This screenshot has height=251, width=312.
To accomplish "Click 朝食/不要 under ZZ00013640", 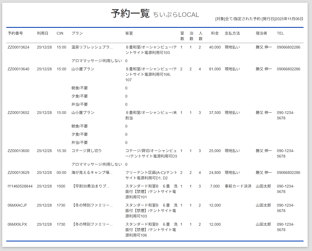I will [80, 88].
